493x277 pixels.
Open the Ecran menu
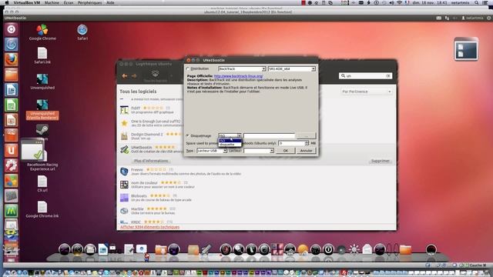(69, 2)
